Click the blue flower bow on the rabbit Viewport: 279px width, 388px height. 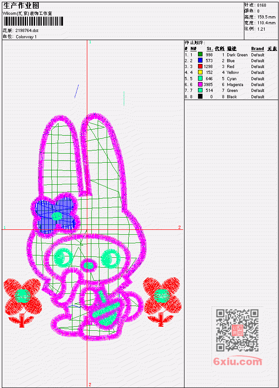pos(56,215)
